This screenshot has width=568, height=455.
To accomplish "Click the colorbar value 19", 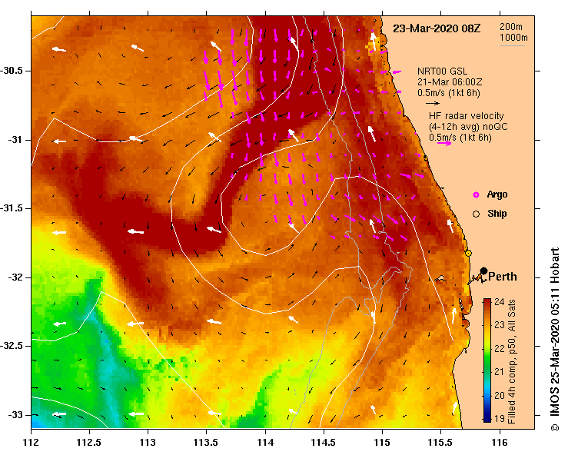I will point(499,418).
